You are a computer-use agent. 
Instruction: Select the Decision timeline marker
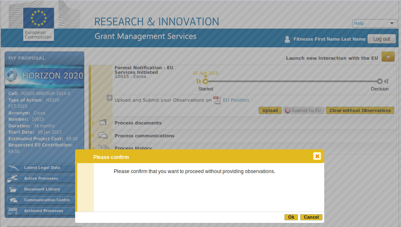tap(380, 81)
